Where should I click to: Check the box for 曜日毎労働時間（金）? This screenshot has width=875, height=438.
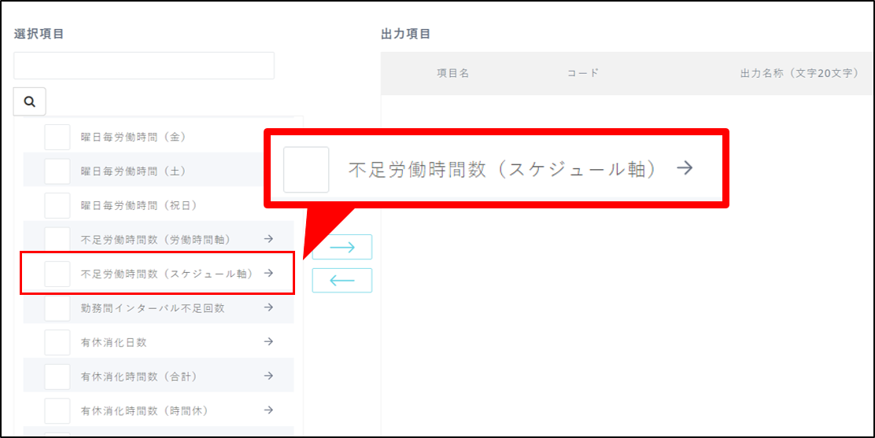point(57,137)
